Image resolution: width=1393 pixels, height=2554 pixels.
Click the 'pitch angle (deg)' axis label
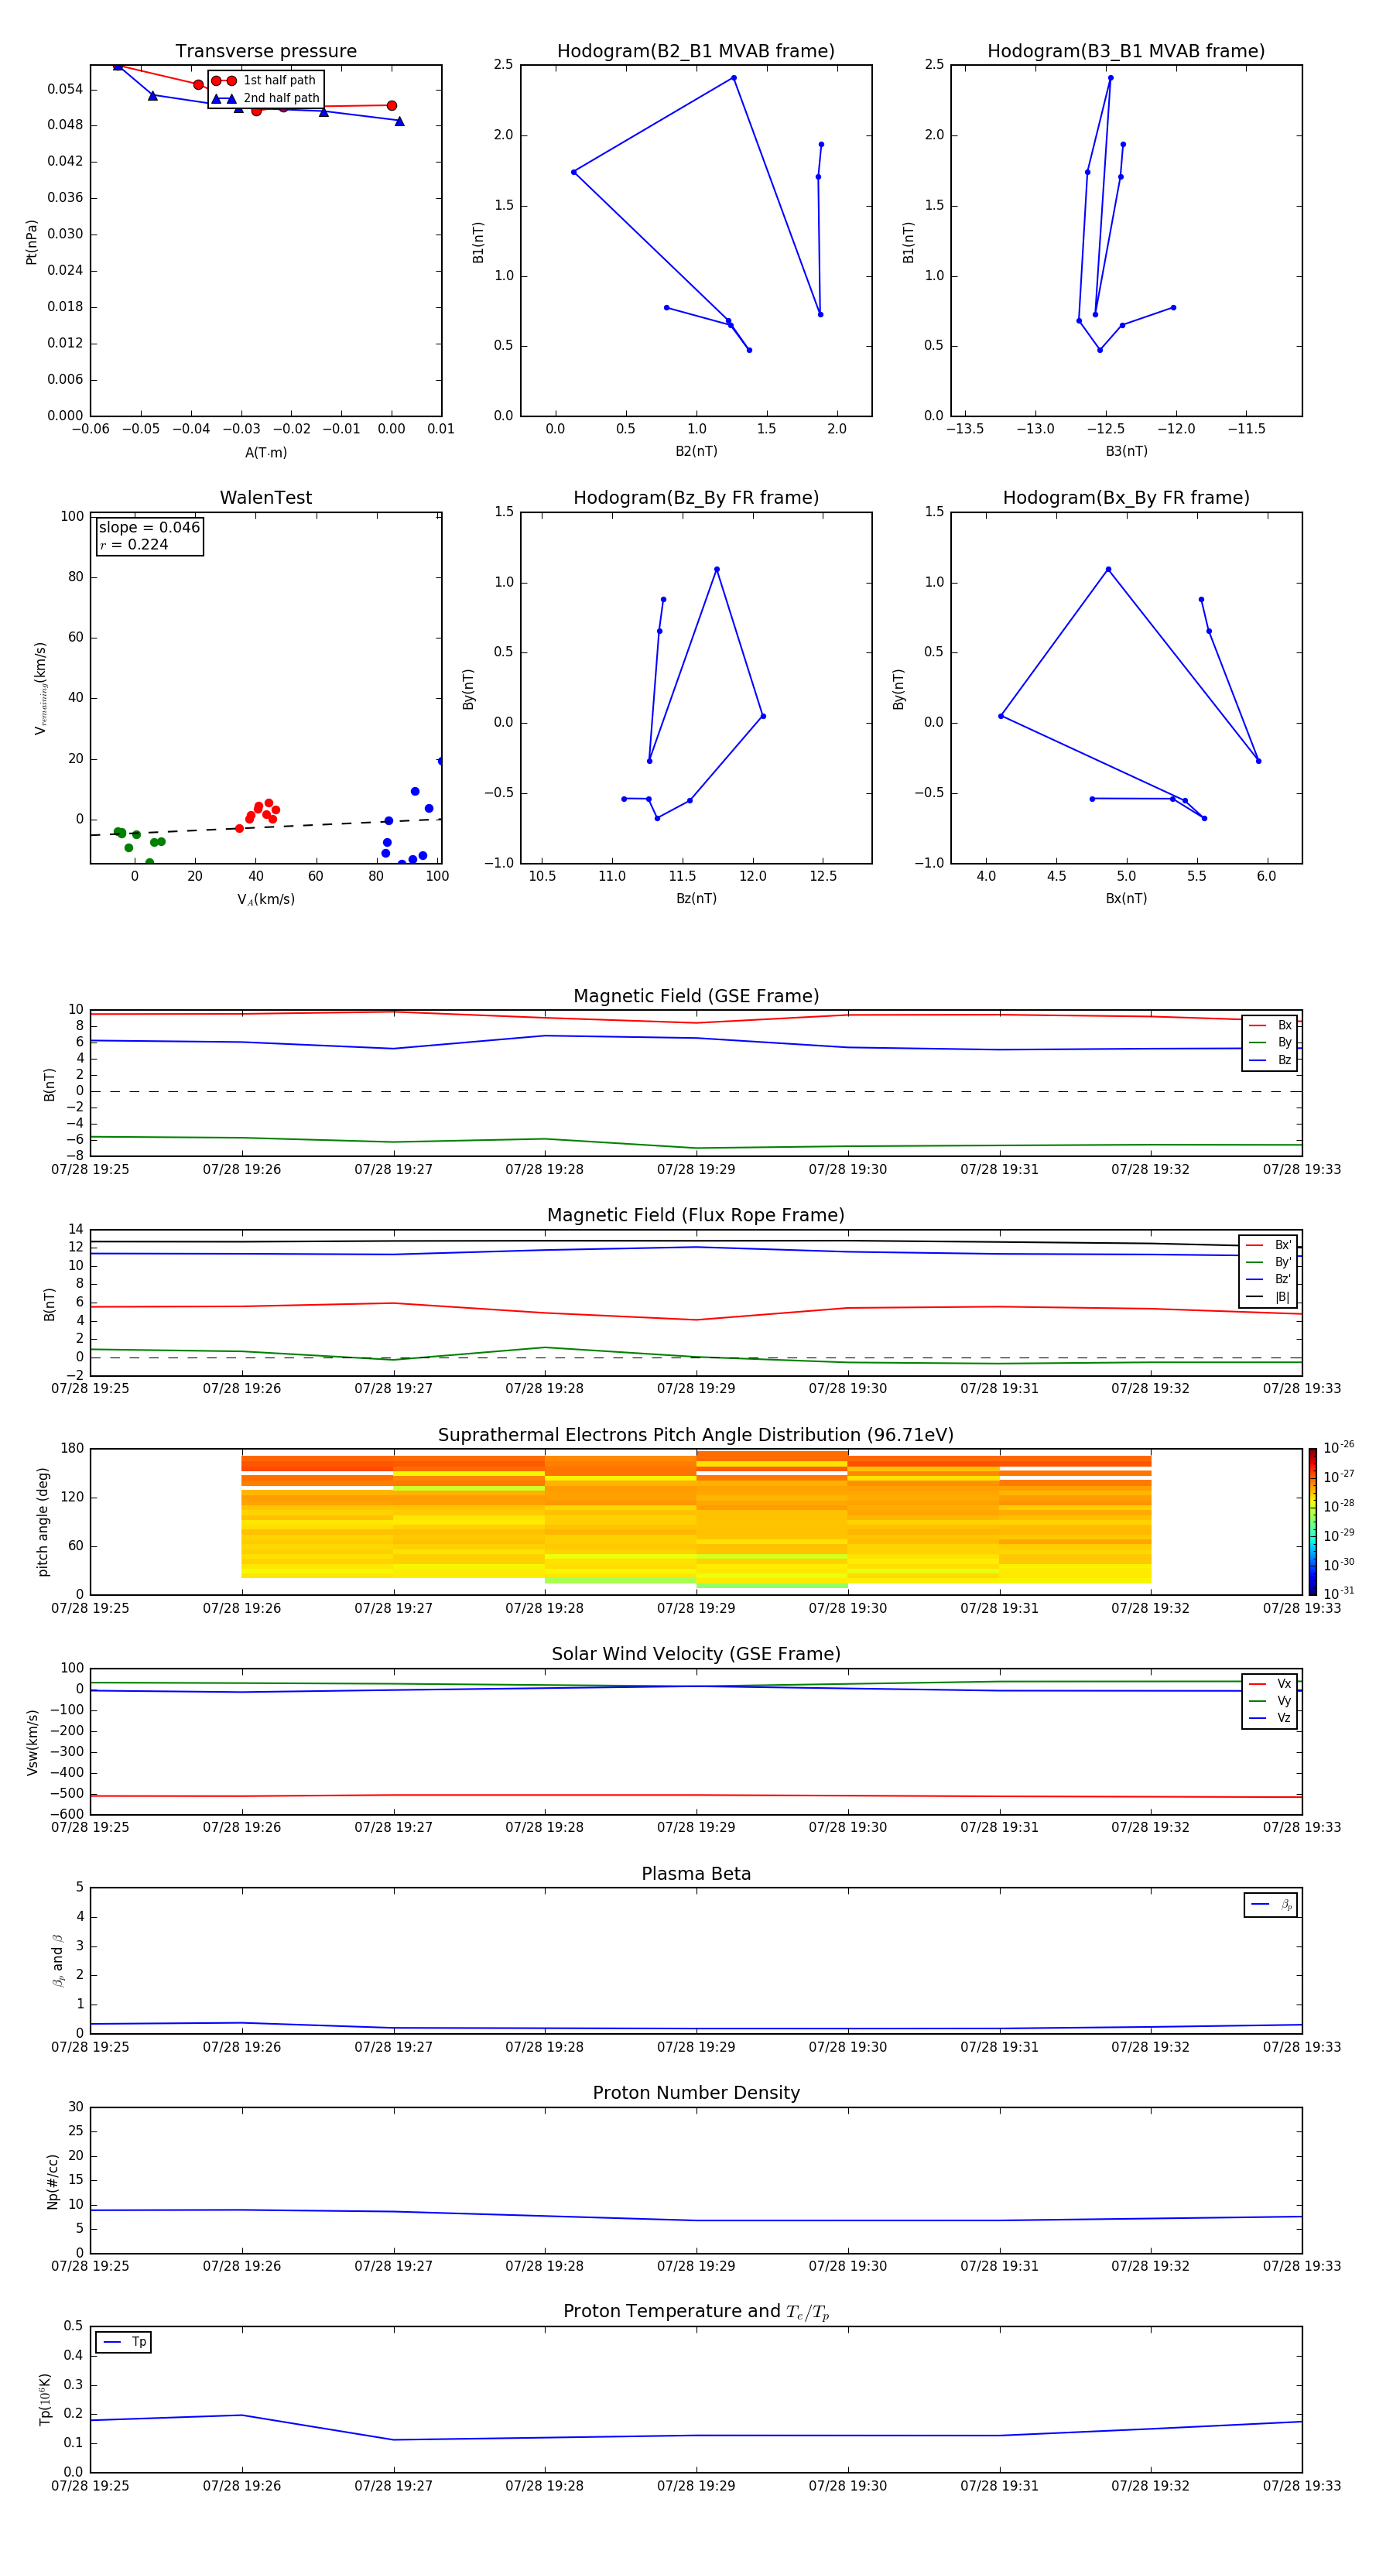(43, 1522)
